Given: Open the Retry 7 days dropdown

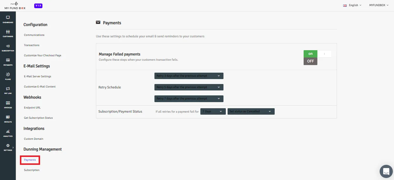Looking at the screenshot, I should point(189,99).
